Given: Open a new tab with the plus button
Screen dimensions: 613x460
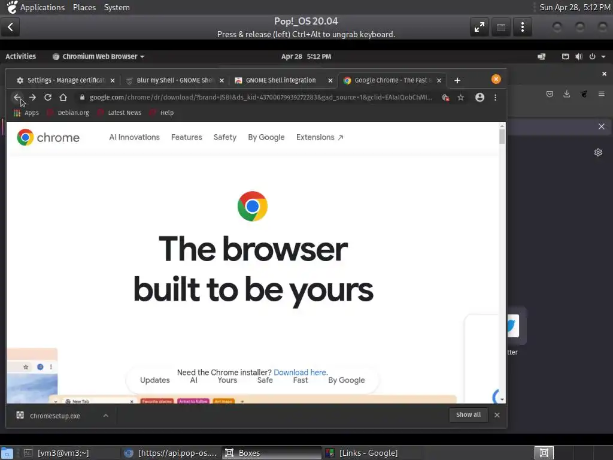Looking at the screenshot, I should click(457, 81).
